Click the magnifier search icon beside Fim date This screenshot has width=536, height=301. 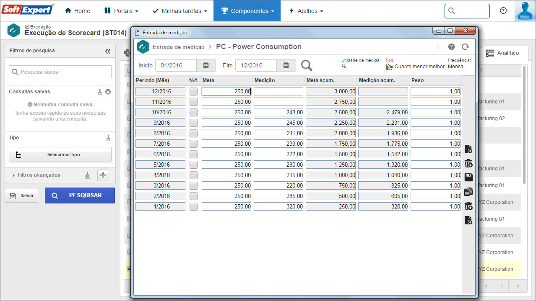[x=307, y=65]
